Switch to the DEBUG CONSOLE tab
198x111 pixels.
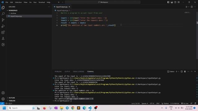[78, 72]
